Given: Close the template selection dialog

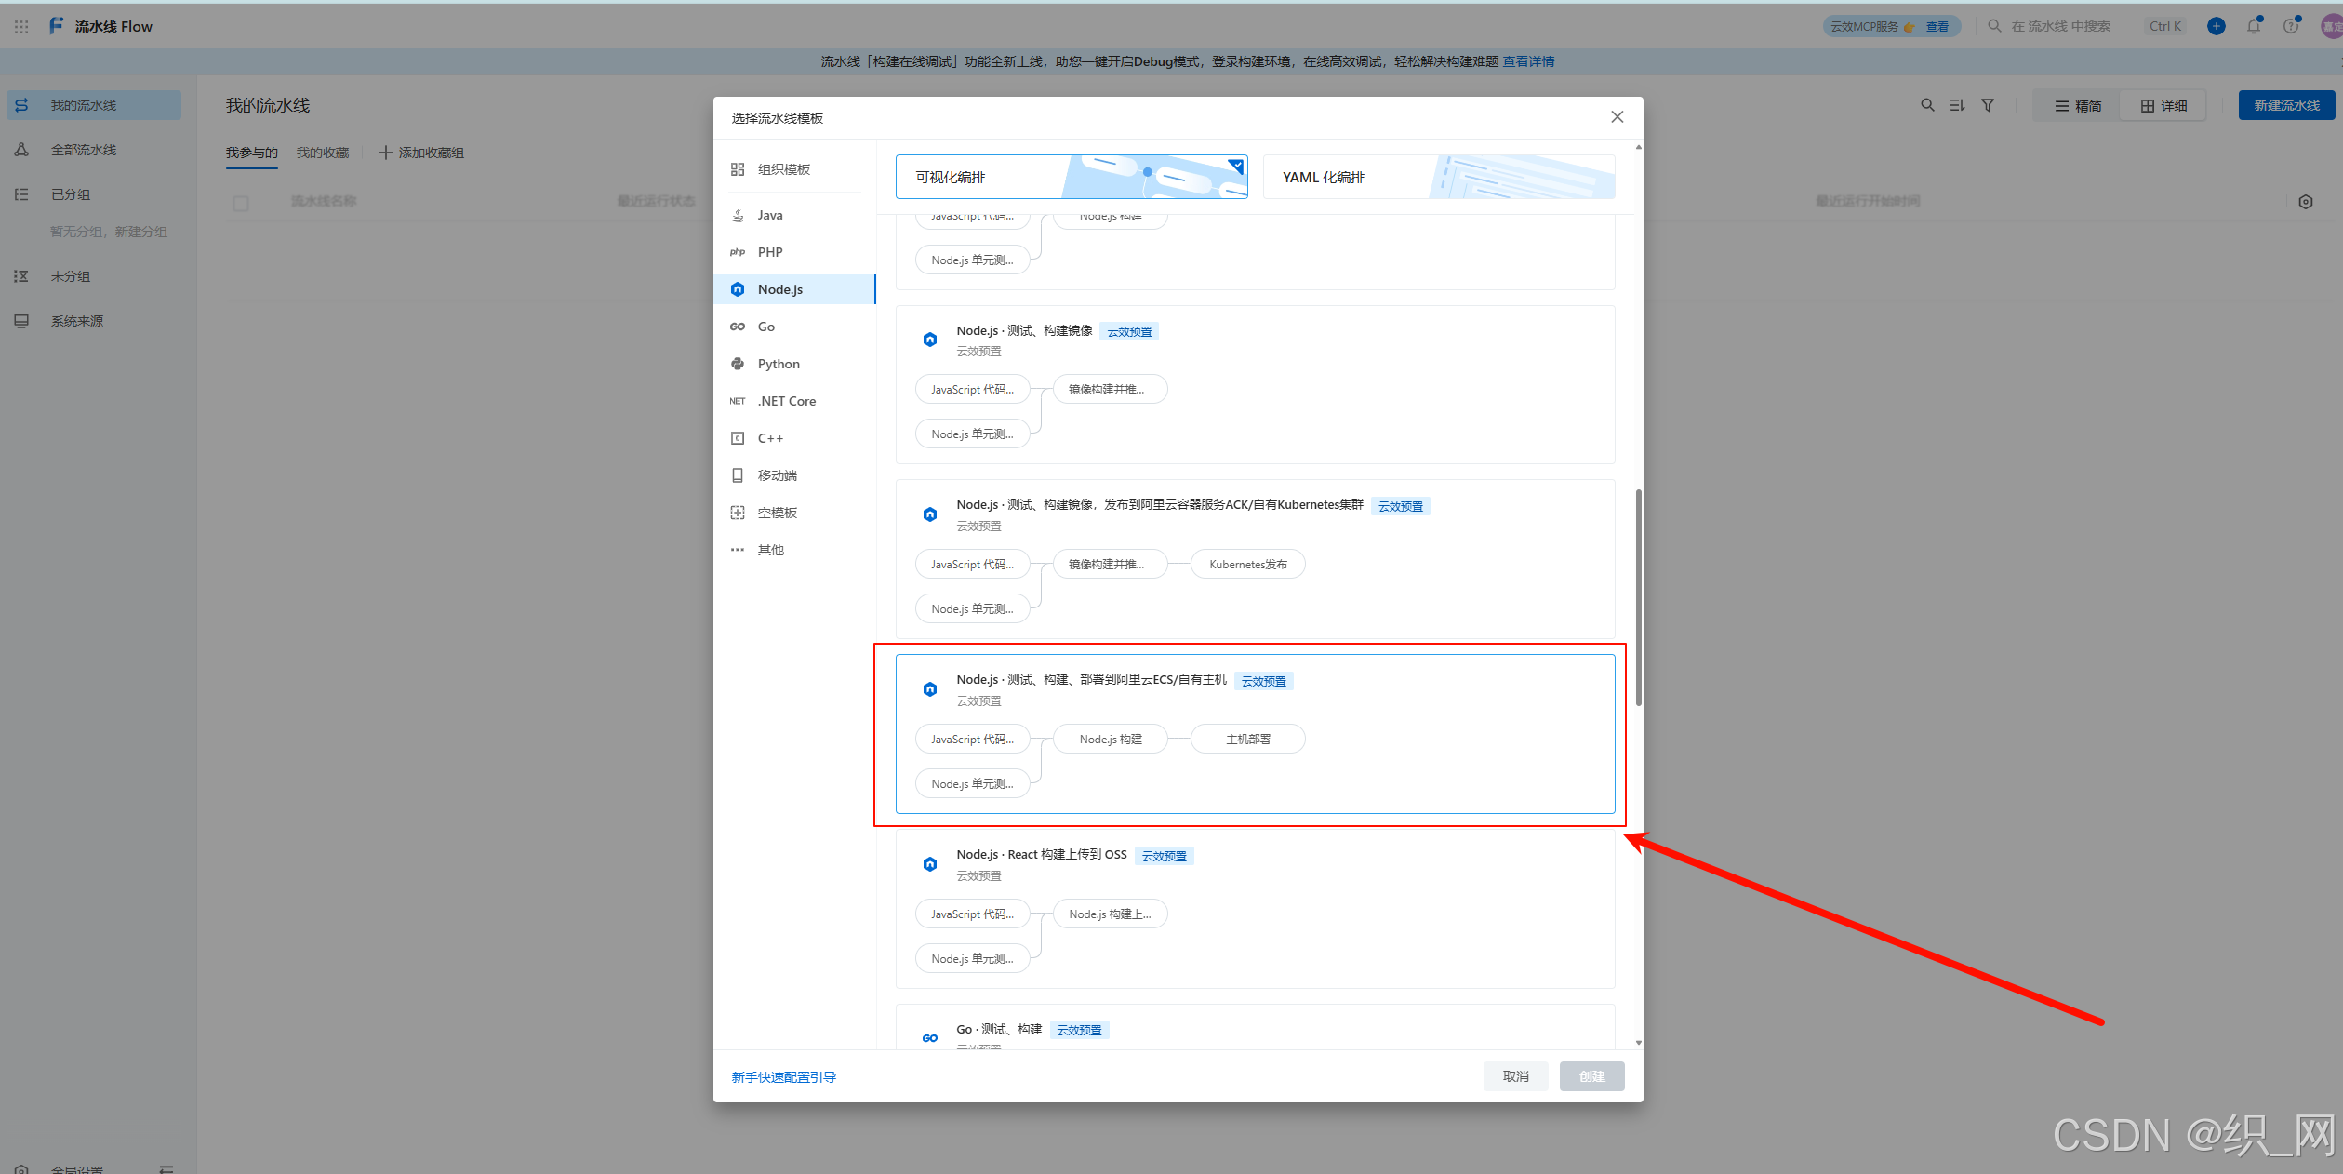Looking at the screenshot, I should click(1617, 117).
